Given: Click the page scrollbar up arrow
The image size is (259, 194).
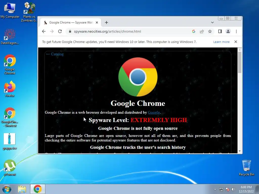Looking at the screenshot, I should click(240, 50).
